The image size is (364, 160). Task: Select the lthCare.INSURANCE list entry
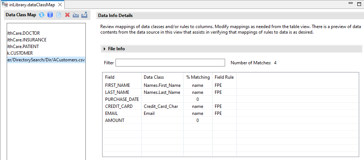pyautogui.click(x=27, y=40)
